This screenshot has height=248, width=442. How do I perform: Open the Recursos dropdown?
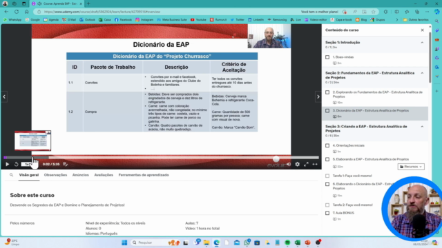[411, 167]
